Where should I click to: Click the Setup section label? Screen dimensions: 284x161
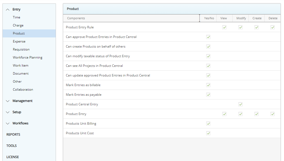[17, 112]
